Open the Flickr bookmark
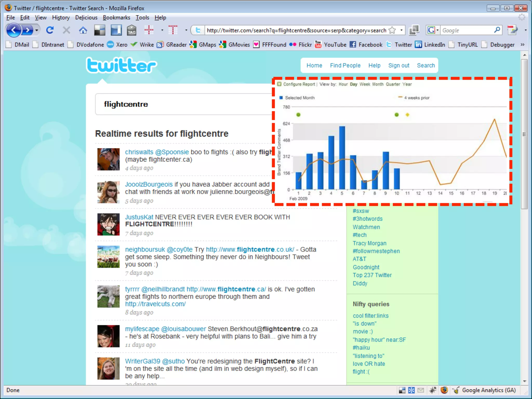The width and height of the screenshot is (532, 399). (300, 45)
